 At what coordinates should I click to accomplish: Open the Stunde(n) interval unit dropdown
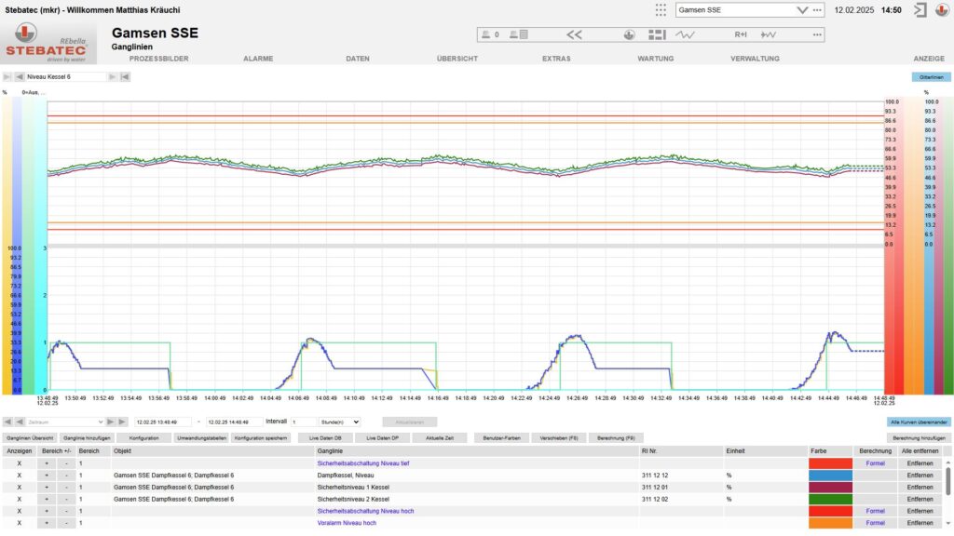(x=339, y=422)
